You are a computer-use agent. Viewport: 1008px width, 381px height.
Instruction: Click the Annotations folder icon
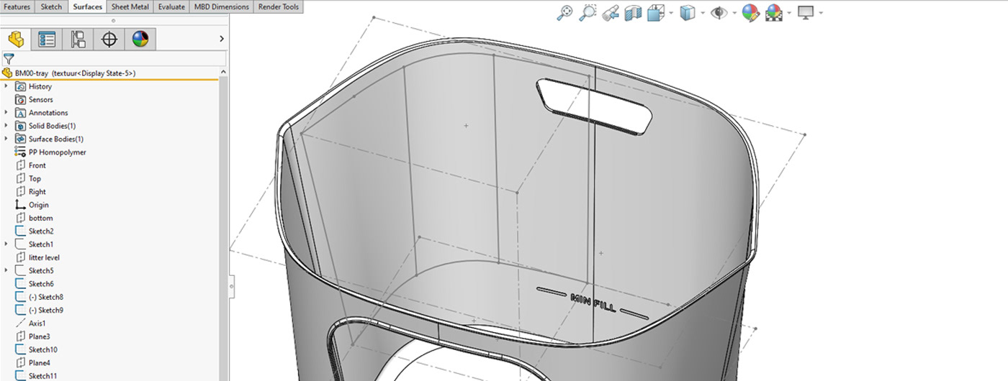coord(20,113)
